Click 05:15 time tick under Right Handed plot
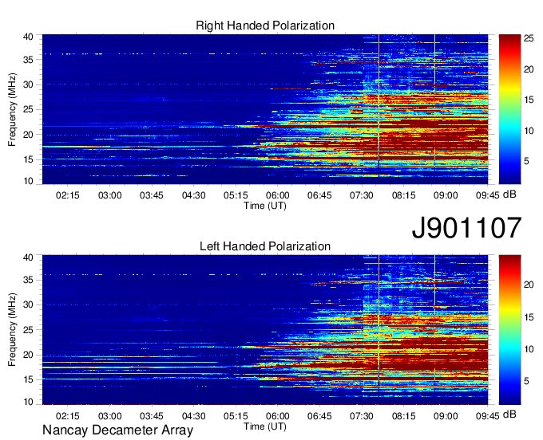The width and height of the screenshot is (543, 440). [x=236, y=195]
